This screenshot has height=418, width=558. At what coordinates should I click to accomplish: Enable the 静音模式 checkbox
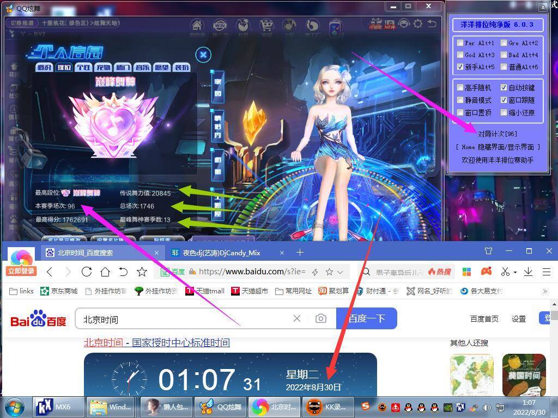460,100
